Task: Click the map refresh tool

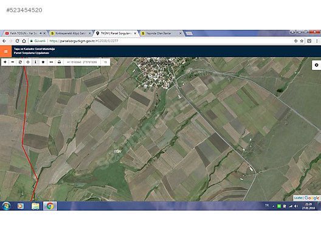Action: point(20,62)
